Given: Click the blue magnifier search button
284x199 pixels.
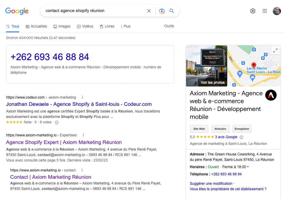Looking at the screenshot, I should click(171, 11).
